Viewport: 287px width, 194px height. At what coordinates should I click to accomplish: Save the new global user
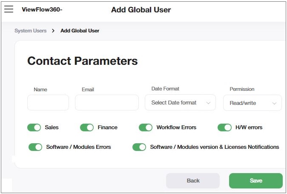pyautogui.click(x=255, y=181)
